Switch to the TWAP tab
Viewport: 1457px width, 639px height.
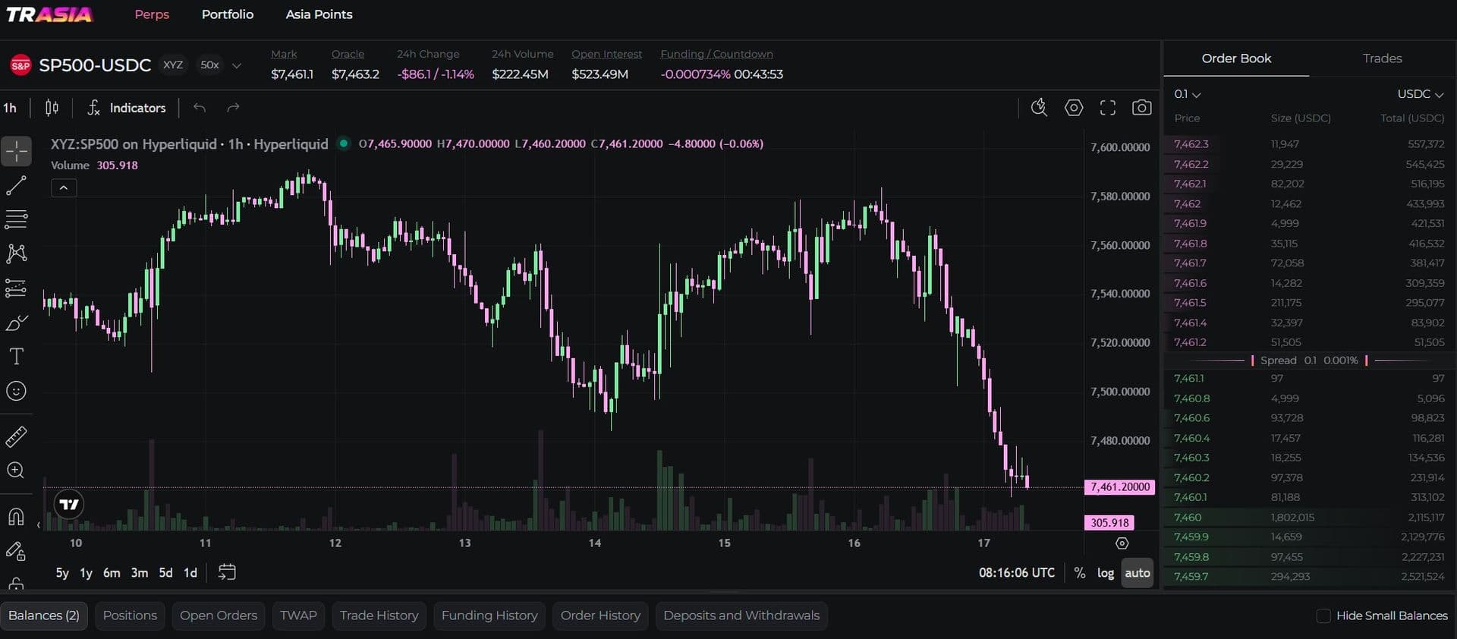click(x=298, y=615)
